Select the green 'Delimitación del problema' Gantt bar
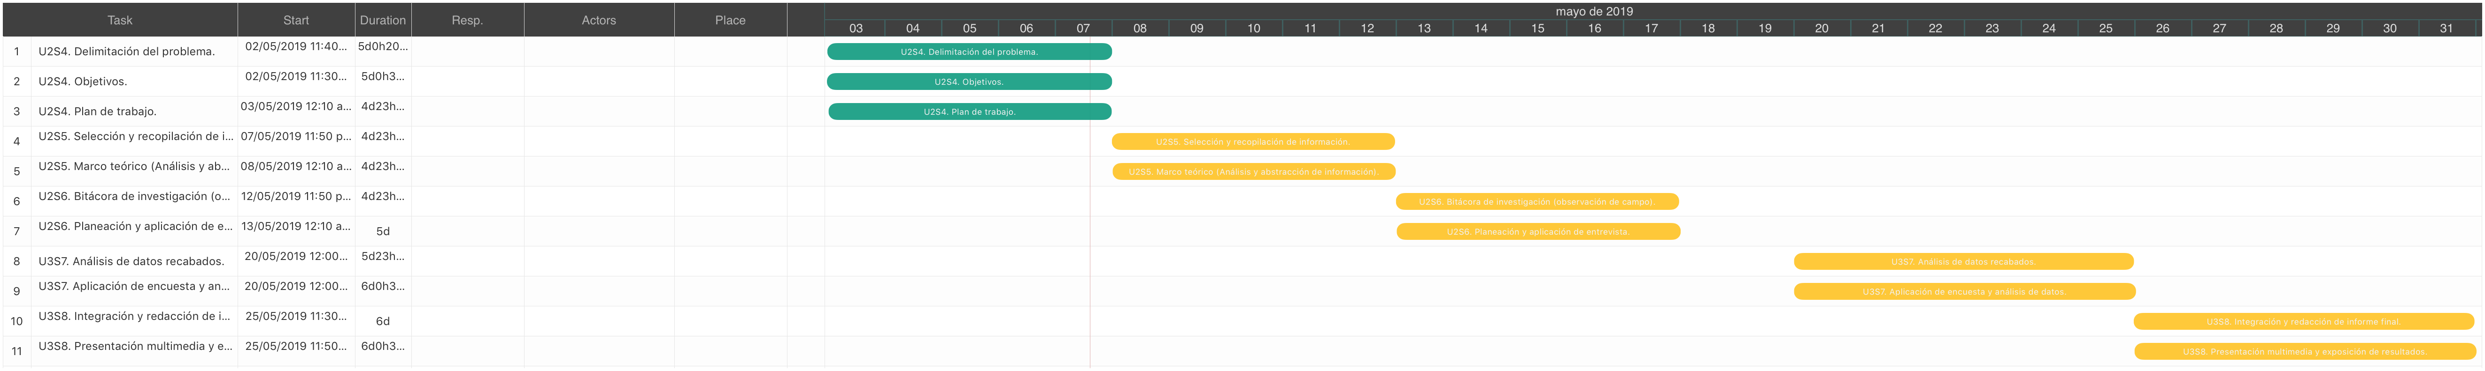Viewport: 2485px width, 371px height. [970, 52]
